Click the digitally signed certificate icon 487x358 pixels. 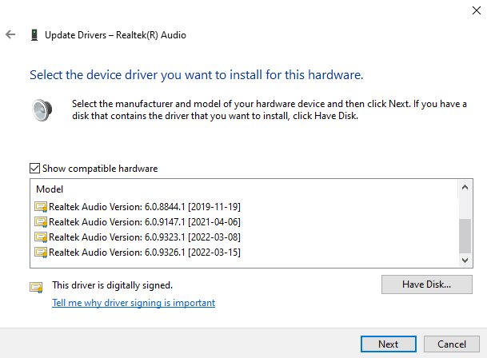click(x=36, y=287)
